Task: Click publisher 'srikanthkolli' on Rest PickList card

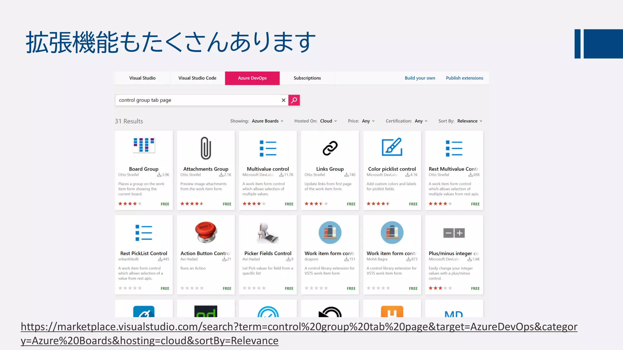Action: [128, 259]
